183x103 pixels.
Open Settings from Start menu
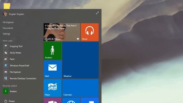coord(6,34)
